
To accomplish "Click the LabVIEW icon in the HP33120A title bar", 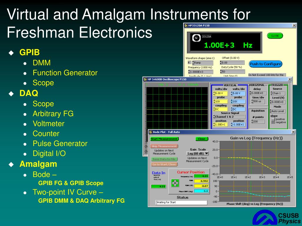I will coord(186,25).
